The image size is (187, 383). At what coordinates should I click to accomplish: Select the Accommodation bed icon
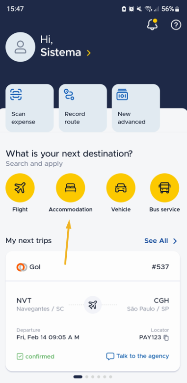(70, 188)
